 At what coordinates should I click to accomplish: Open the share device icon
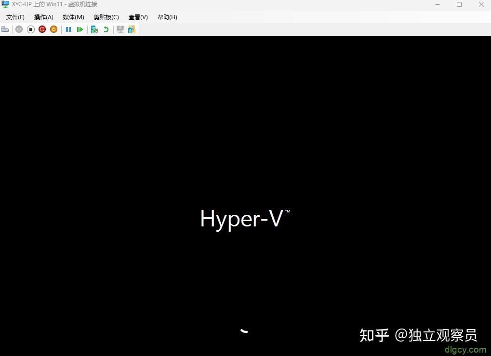coord(131,29)
